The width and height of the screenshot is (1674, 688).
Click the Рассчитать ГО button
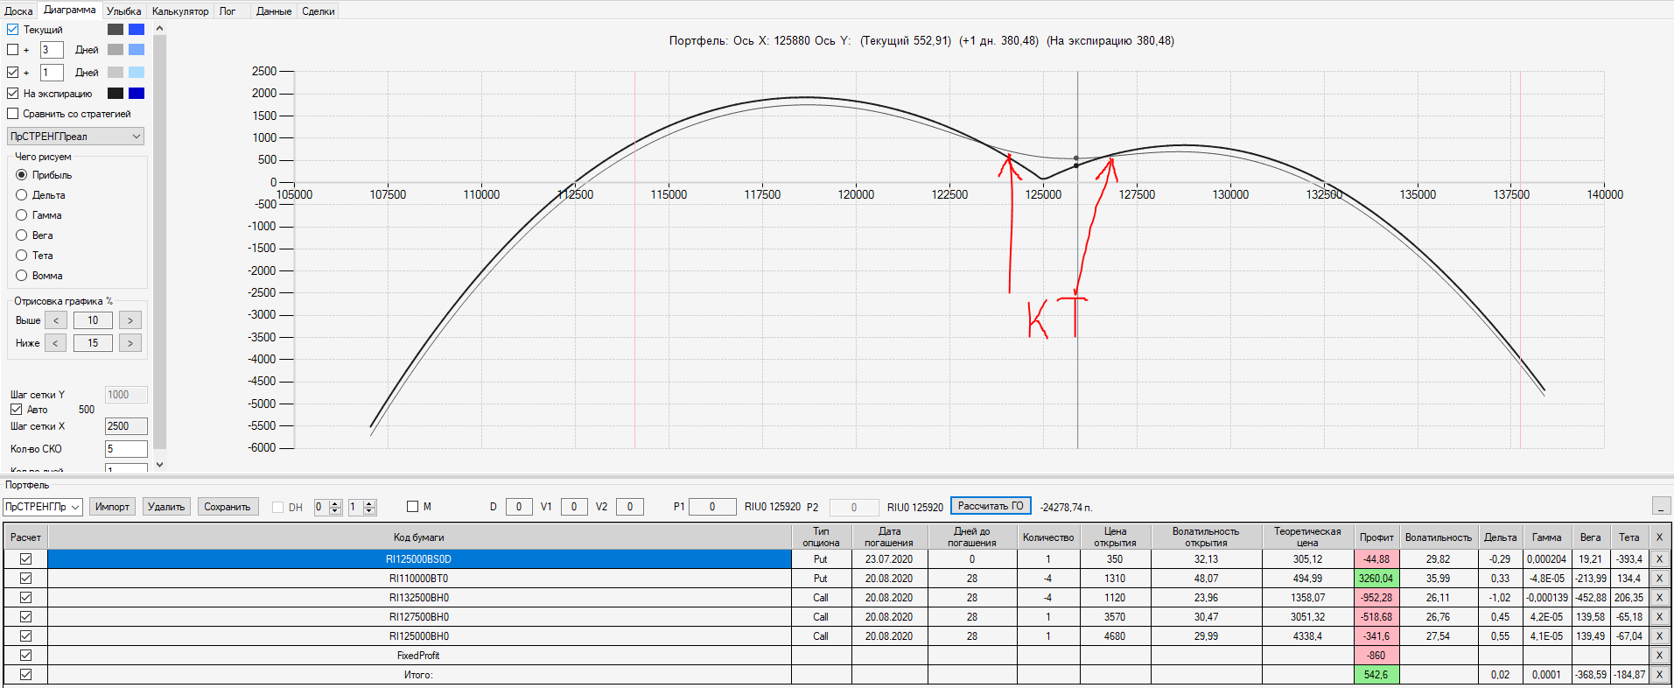tap(991, 506)
